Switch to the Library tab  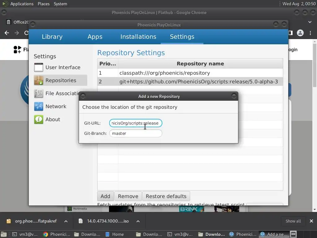click(52, 37)
